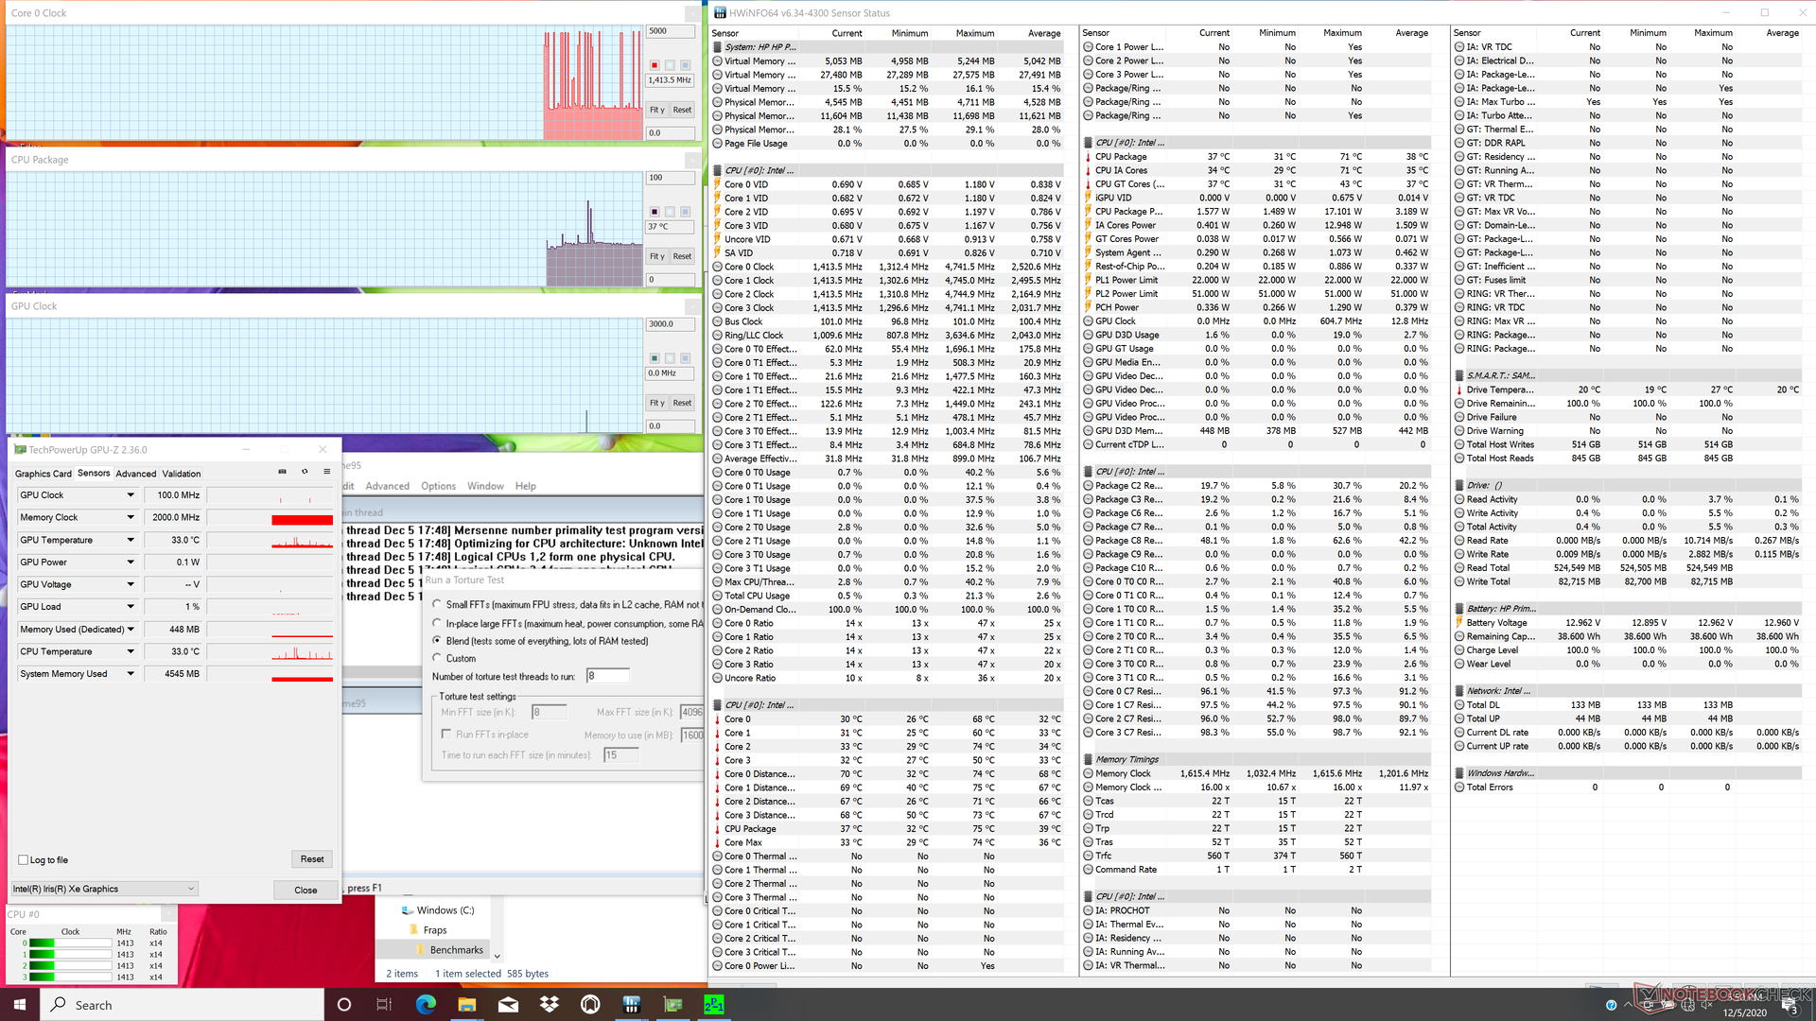Open Prime95 Options menu

(x=438, y=486)
